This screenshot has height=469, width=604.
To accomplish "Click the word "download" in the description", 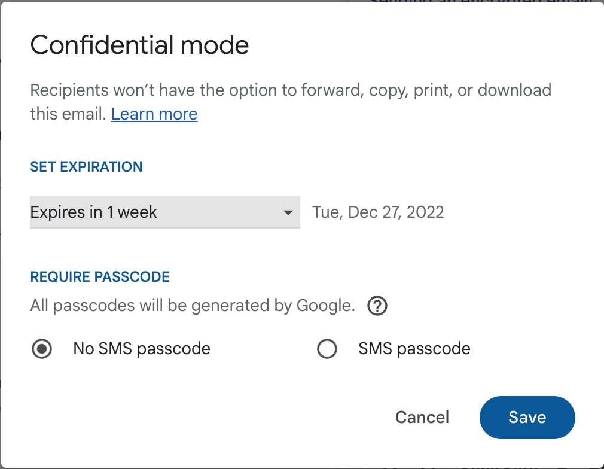I will 514,91.
